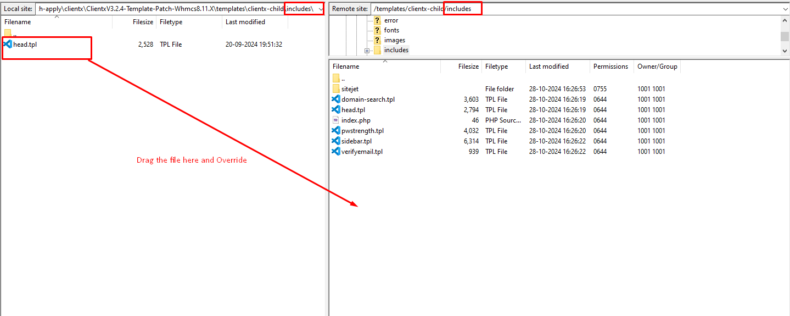790x316 pixels.
Task: Click the pwstrength.tpl file icon
Action: (x=336, y=131)
